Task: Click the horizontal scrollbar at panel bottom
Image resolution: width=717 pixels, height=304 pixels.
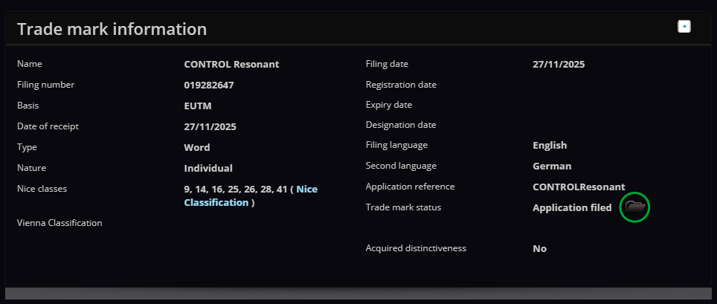Action: tap(358, 294)
